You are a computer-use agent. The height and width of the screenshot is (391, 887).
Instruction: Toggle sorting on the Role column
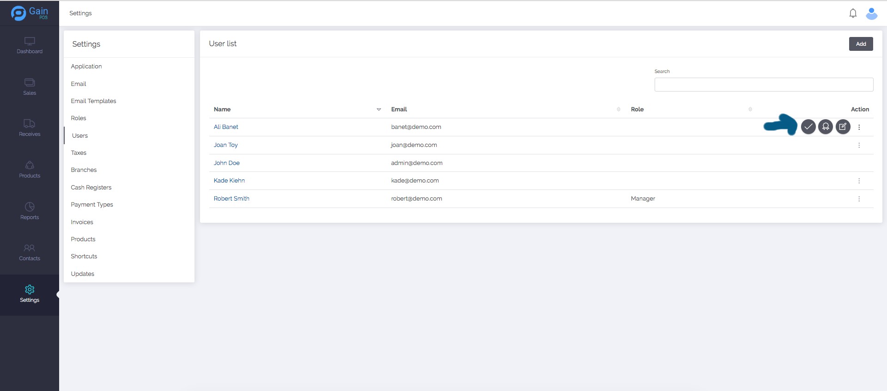pos(750,110)
